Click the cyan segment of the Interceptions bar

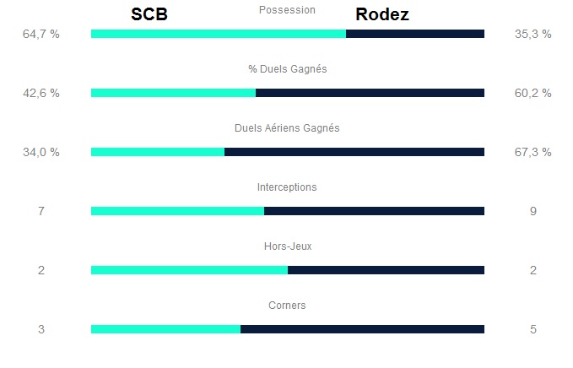point(177,211)
